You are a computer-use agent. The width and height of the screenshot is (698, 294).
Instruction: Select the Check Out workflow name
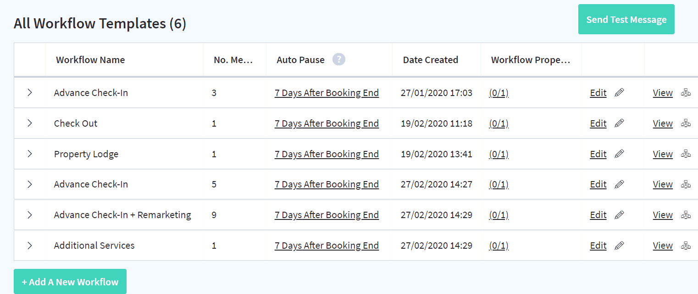tap(76, 123)
